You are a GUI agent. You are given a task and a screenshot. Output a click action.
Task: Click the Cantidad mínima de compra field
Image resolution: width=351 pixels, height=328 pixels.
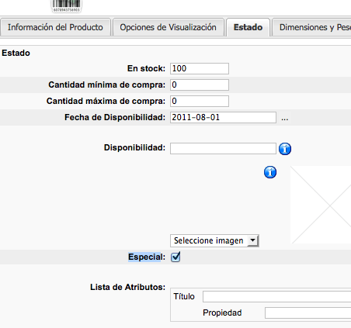pos(200,85)
